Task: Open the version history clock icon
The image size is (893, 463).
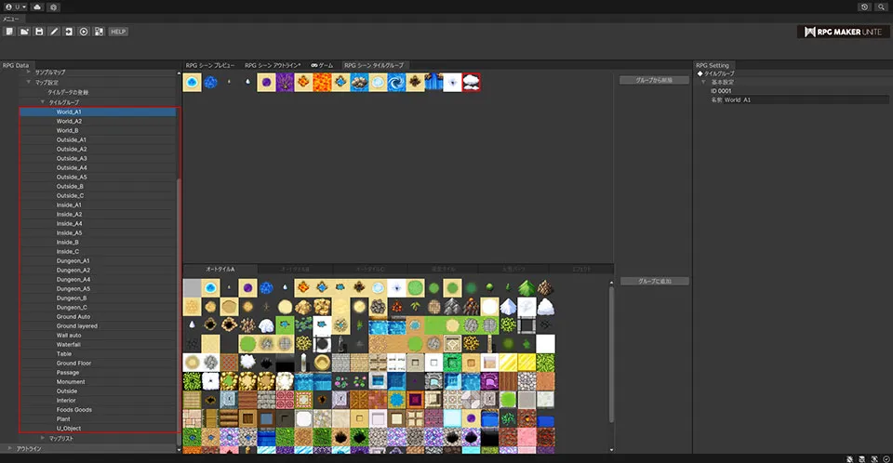Action: pos(864,7)
